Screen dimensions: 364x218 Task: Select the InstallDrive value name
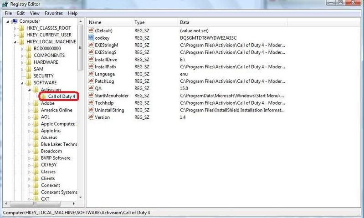coord(106,60)
